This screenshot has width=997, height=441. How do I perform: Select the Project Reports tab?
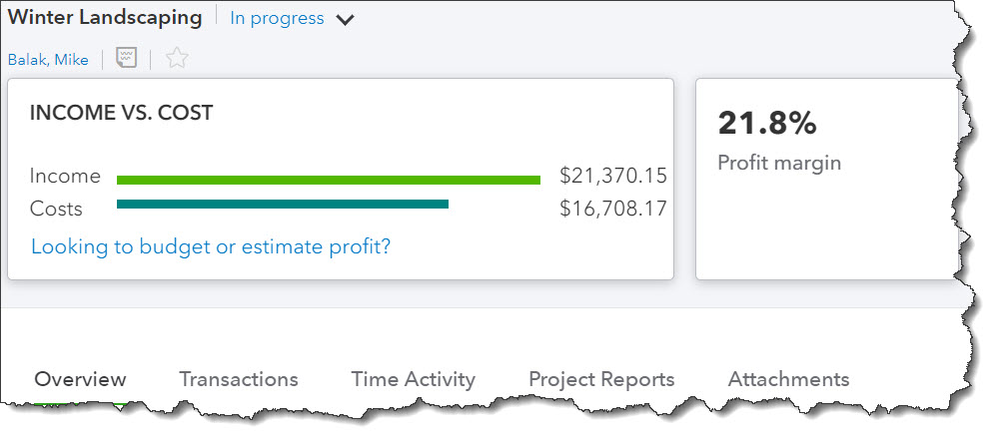click(x=601, y=379)
